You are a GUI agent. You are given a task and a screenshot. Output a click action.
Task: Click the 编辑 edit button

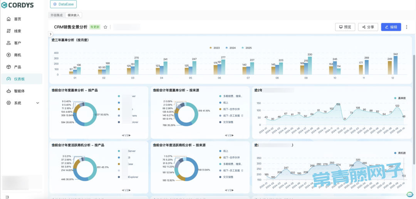(391, 27)
